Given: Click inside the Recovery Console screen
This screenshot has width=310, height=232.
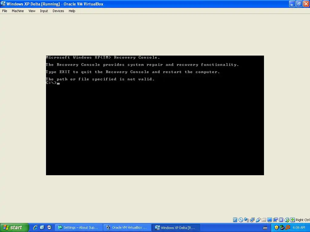Looking at the screenshot, I should [x=155, y=115].
